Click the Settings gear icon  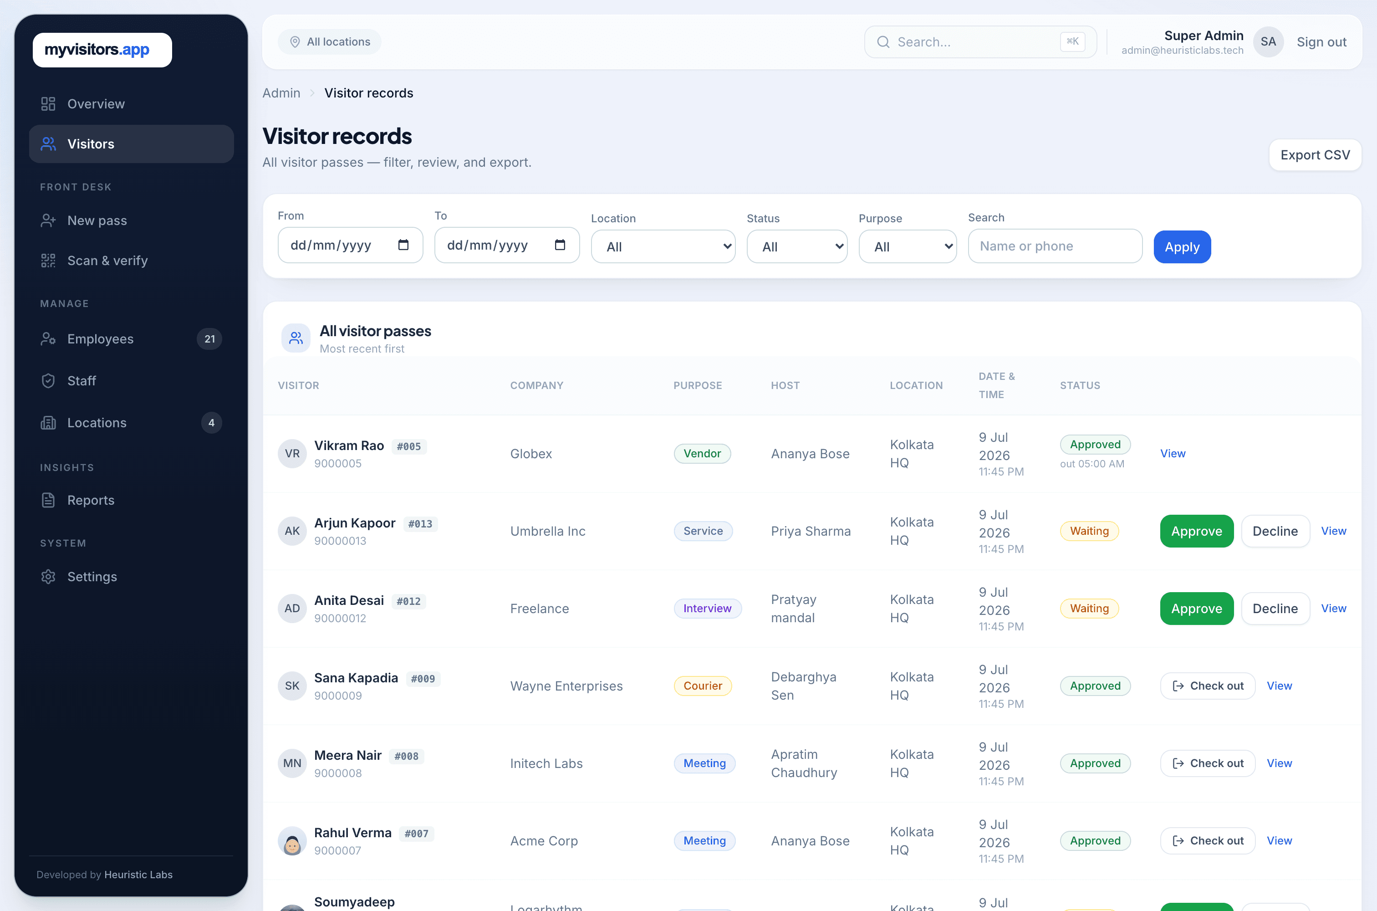pyautogui.click(x=48, y=577)
